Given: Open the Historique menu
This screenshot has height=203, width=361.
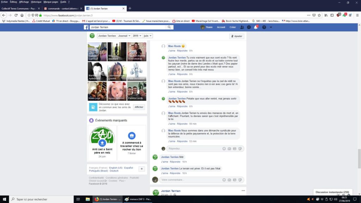Looking at the screenshot, I should click(x=36, y=2).
